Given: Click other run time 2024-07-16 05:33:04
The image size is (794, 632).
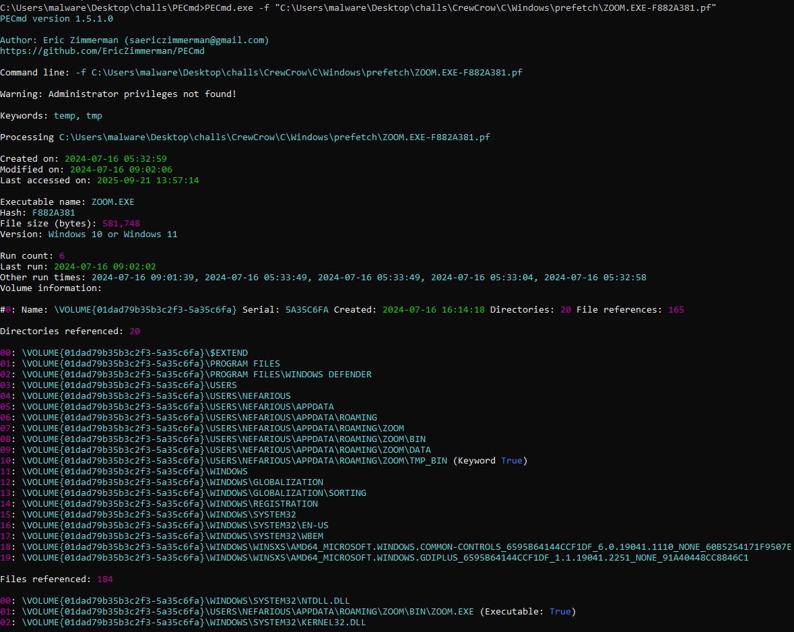Looking at the screenshot, I should coord(482,277).
